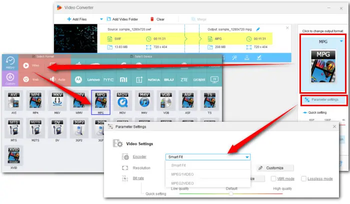Click the download/watermark icon in file toolbar
This screenshot has height=204, width=350.
click(x=247, y=58)
